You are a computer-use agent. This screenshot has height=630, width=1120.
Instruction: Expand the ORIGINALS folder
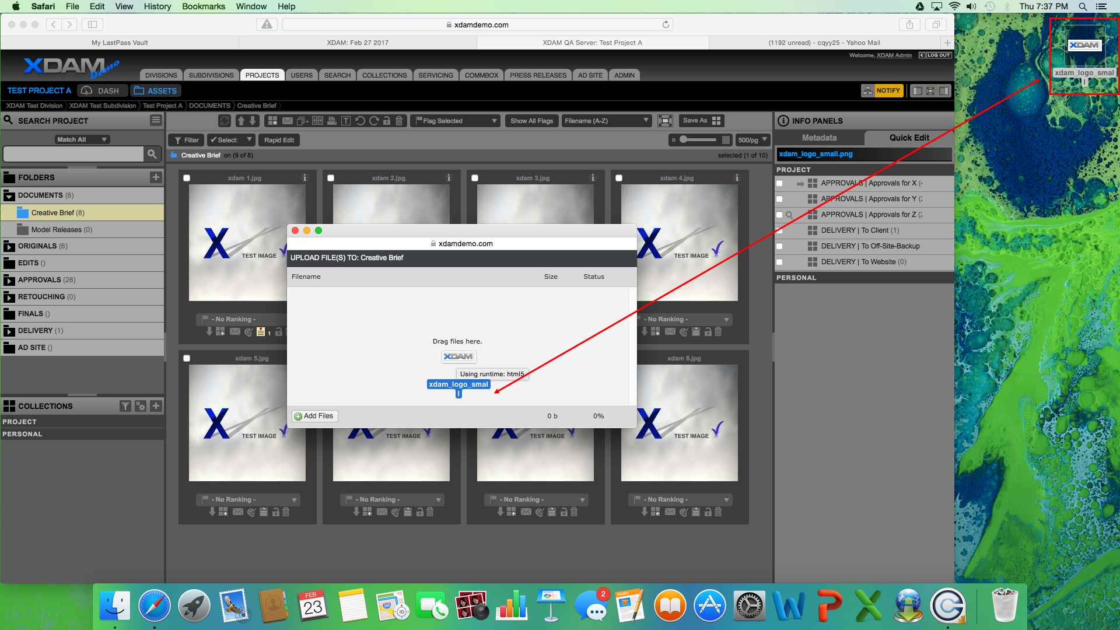tap(9, 246)
